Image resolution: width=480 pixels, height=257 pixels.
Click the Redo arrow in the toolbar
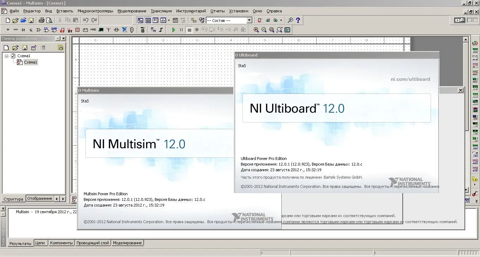click(x=94, y=20)
